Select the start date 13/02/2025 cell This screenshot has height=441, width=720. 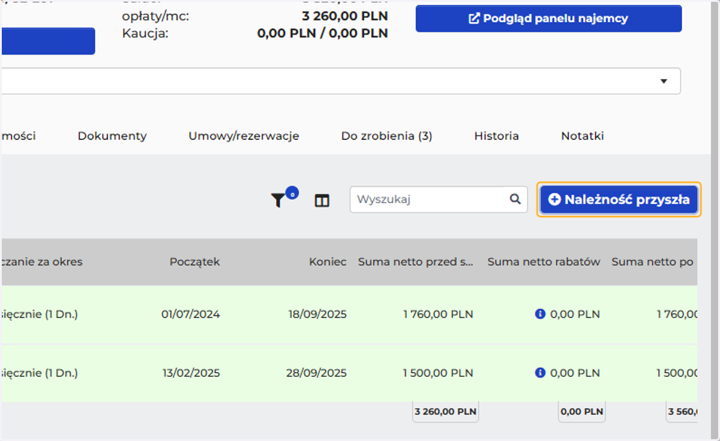coord(191,373)
